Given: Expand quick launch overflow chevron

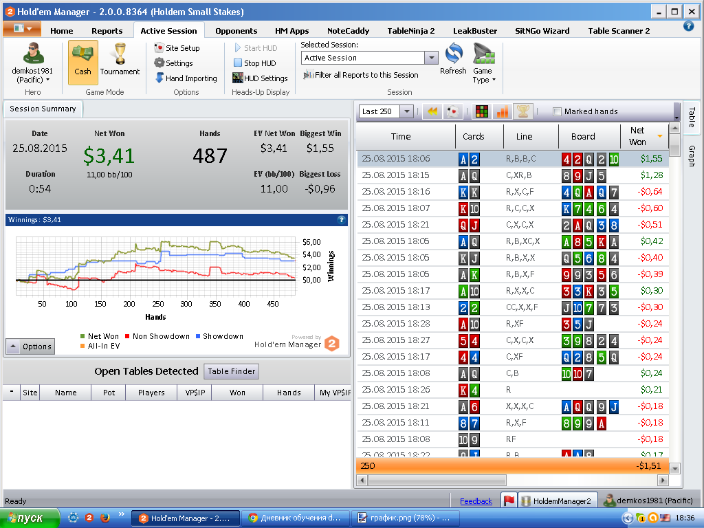Looking at the screenshot, I should (x=121, y=514).
